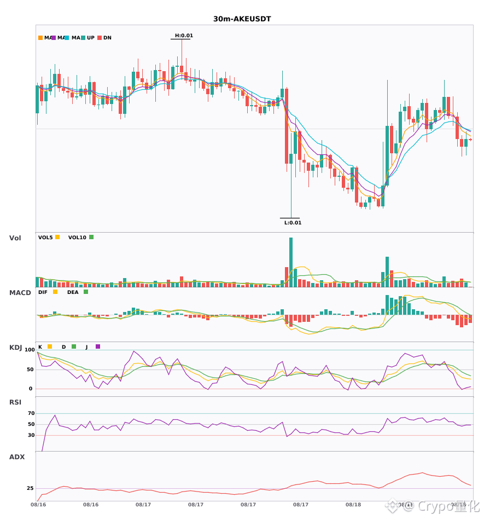Click the DN legend text
Viewport: 484px width, 520px height.
[107, 38]
